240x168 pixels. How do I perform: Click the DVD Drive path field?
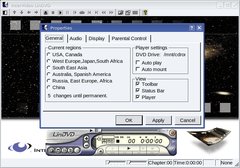(x=174, y=55)
